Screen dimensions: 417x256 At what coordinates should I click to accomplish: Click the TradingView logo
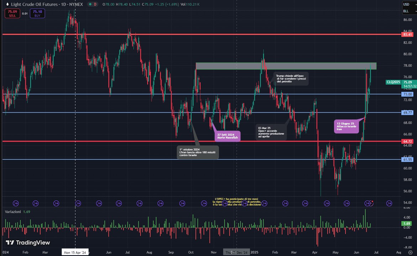[x=28, y=242]
